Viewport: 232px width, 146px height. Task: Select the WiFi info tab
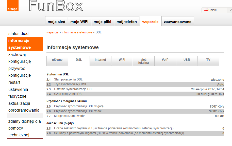122,60
